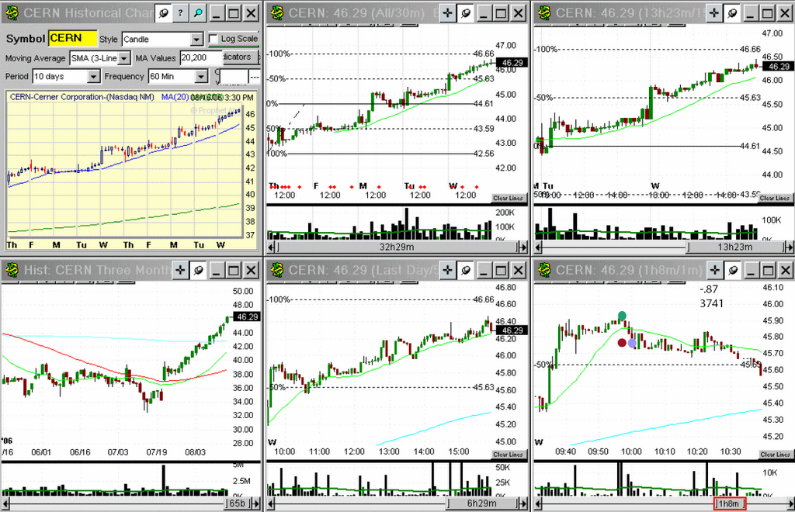
Task: Click the blue MA(20) legend text
Action: click(x=175, y=97)
